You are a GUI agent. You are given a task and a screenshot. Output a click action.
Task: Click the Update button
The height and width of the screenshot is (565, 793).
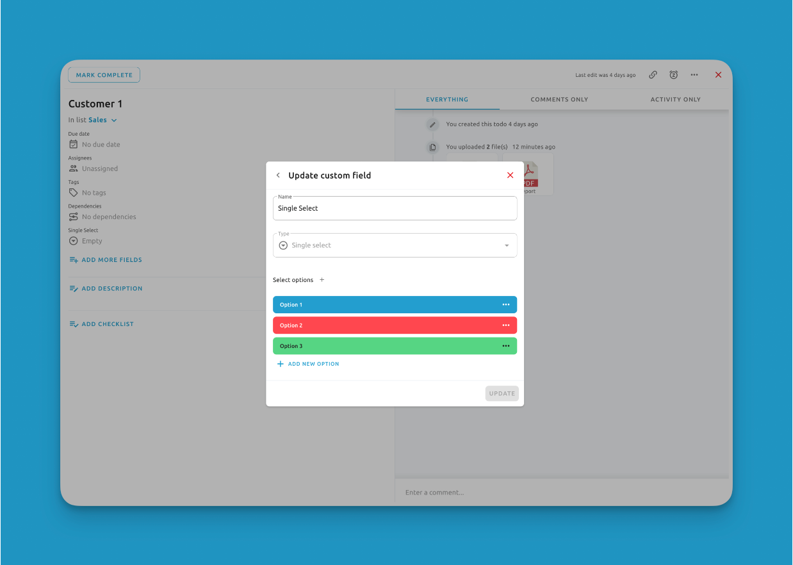502,393
